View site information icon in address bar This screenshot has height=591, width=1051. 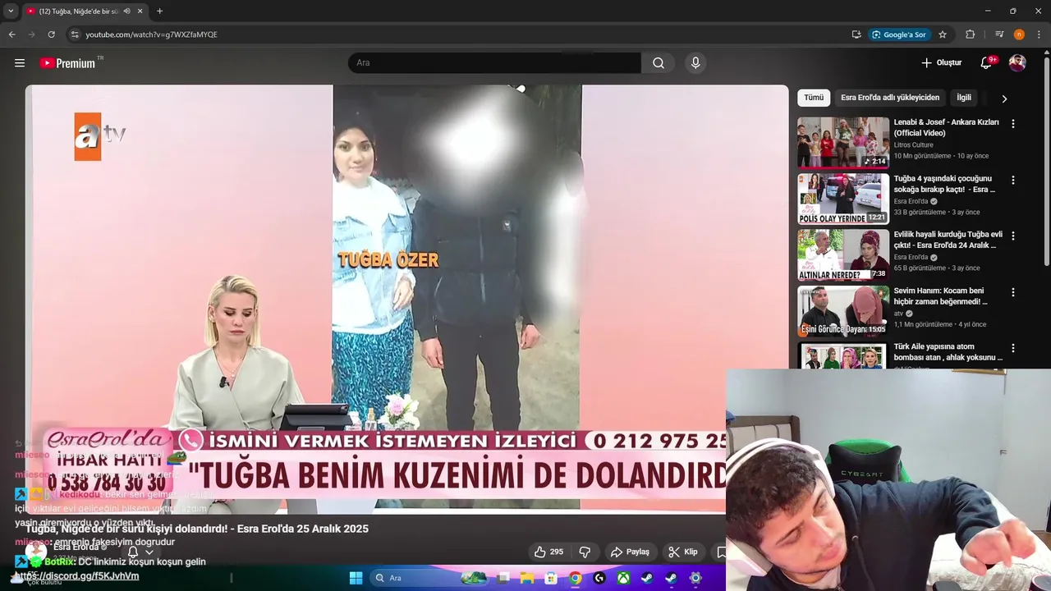click(x=74, y=34)
